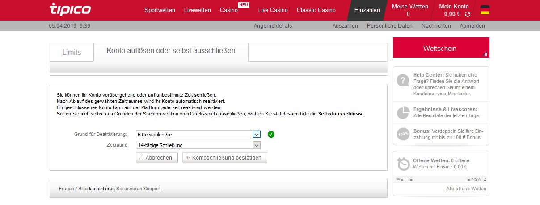Open German flag language selector
This screenshot has height=205, width=540.
(x=485, y=10)
